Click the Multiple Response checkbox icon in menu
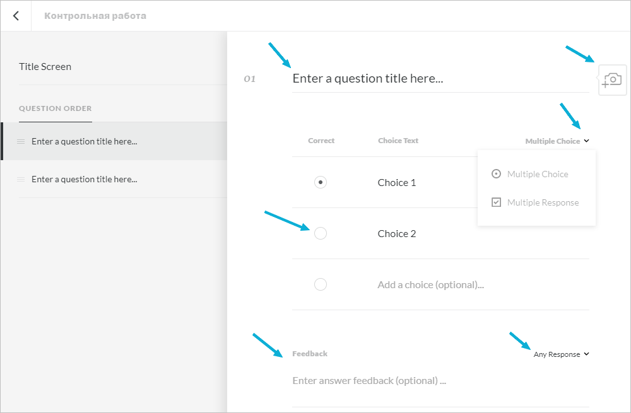631x413 pixels. click(496, 202)
